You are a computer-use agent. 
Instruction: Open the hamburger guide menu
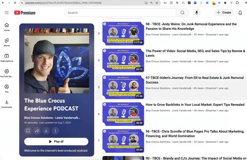coord(7,12)
